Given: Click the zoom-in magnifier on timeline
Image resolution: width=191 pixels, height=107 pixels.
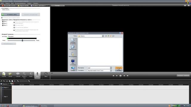Looking at the screenshot, I should click(x=29, y=81).
